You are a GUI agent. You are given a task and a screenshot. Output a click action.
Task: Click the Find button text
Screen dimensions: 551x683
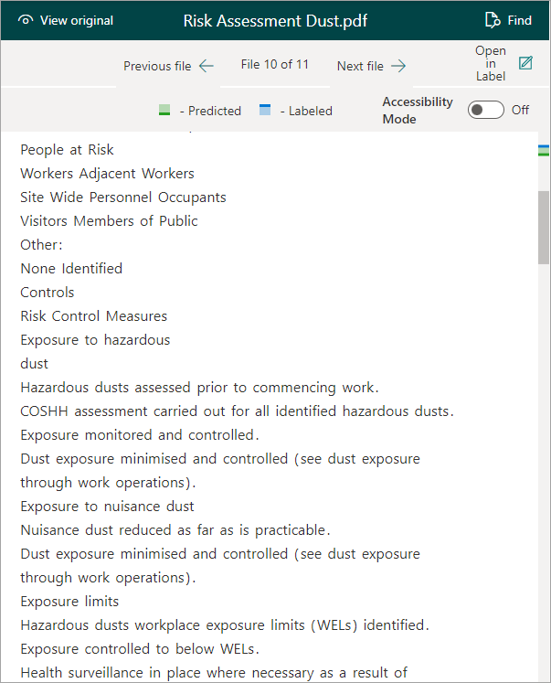click(x=519, y=20)
